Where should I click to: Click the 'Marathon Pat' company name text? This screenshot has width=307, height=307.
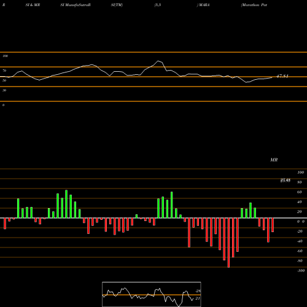[x=254, y=5]
